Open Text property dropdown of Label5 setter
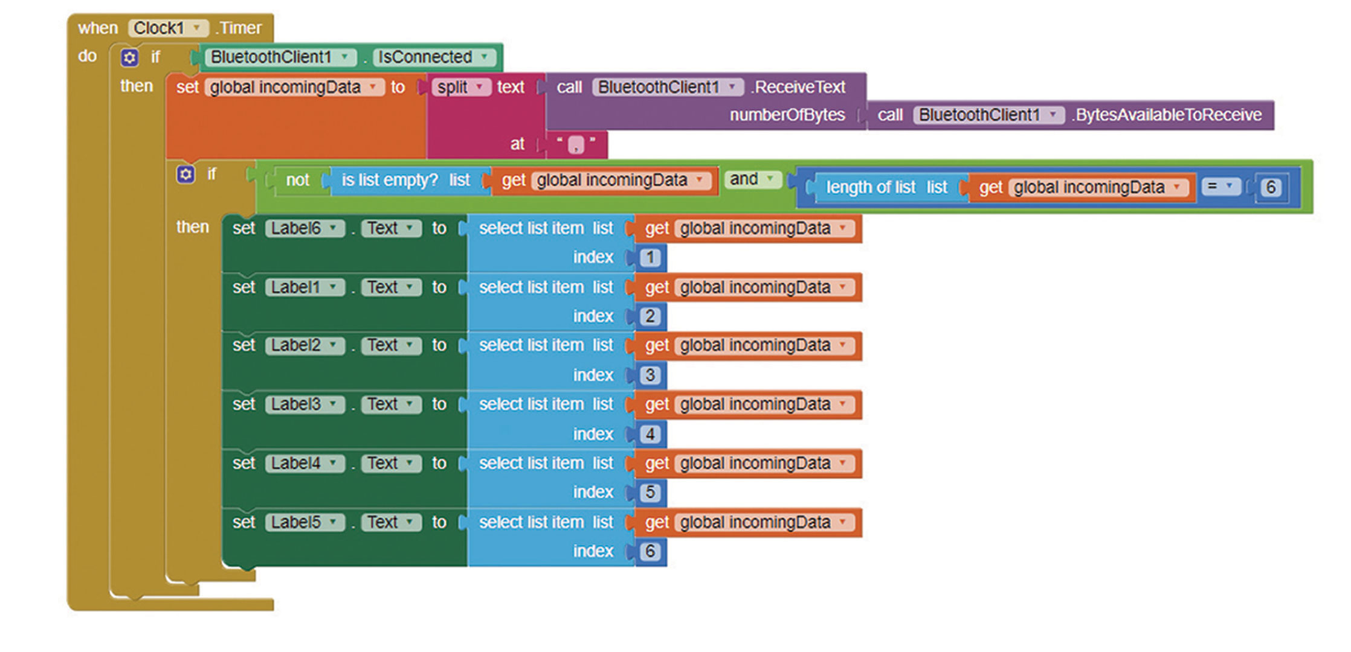 pyautogui.click(x=410, y=522)
